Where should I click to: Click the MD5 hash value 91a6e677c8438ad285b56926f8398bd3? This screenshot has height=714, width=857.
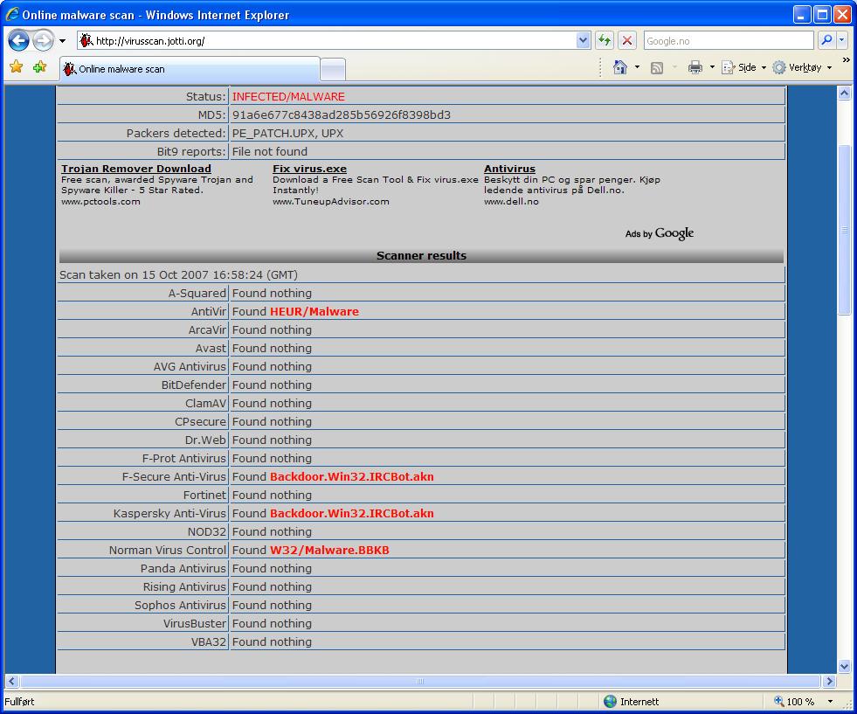[341, 114]
